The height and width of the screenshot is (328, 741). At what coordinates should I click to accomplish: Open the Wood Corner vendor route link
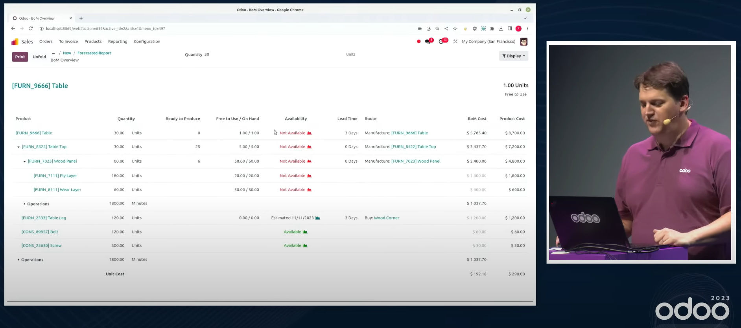click(x=387, y=218)
